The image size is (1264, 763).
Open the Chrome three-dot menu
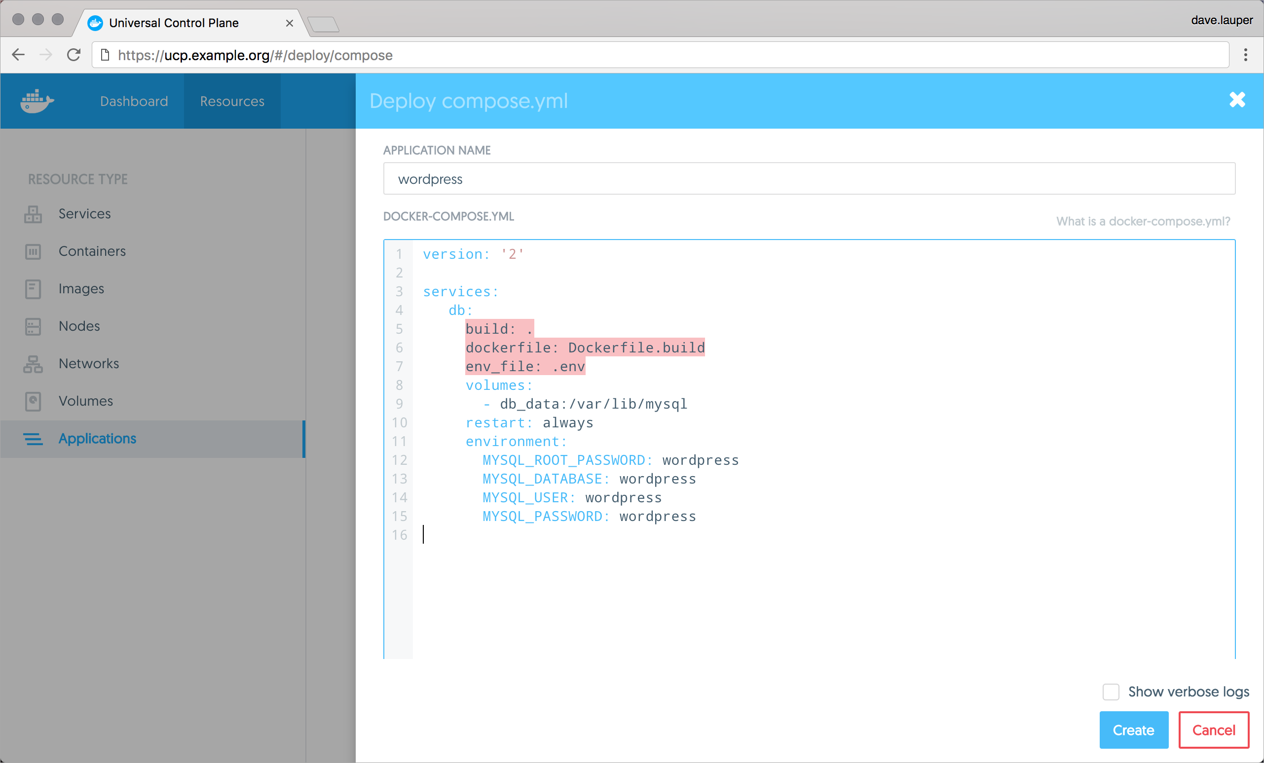pos(1245,55)
